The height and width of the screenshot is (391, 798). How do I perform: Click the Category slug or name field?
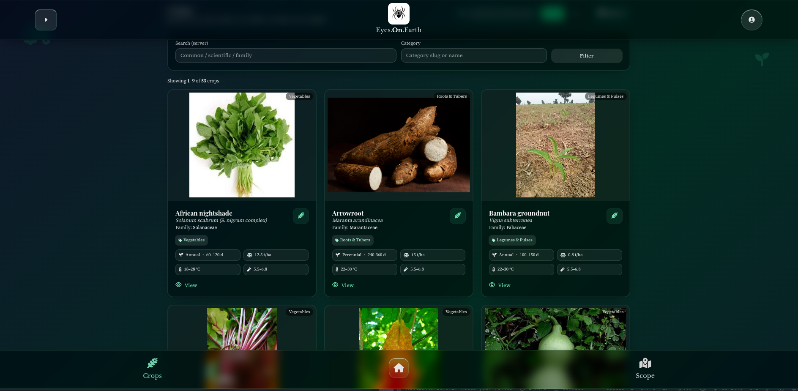click(x=473, y=55)
